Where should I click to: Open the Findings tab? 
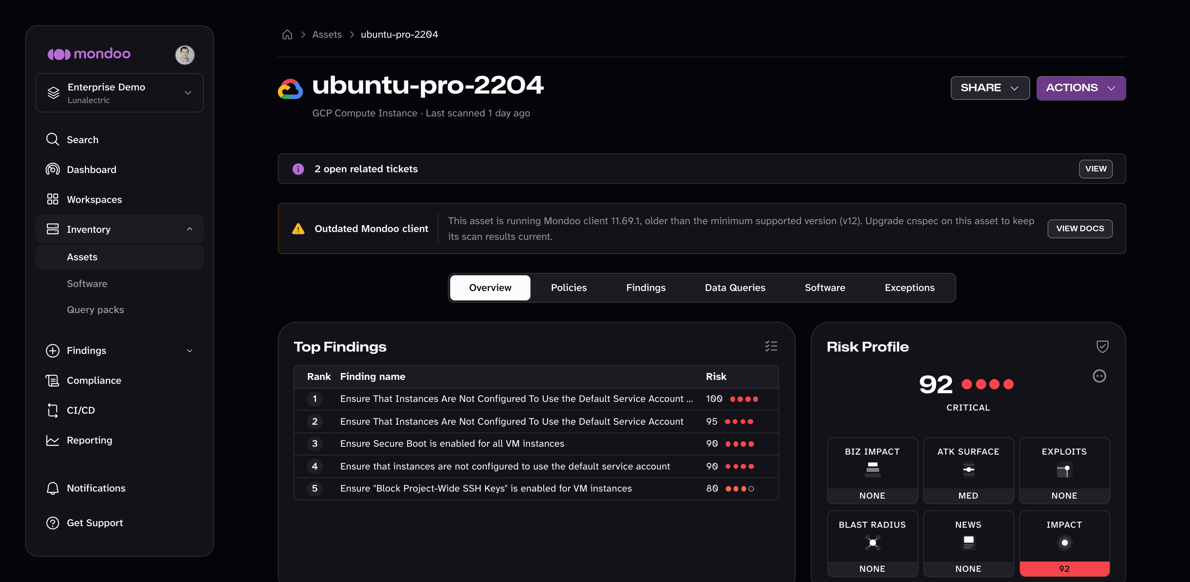tap(646, 287)
